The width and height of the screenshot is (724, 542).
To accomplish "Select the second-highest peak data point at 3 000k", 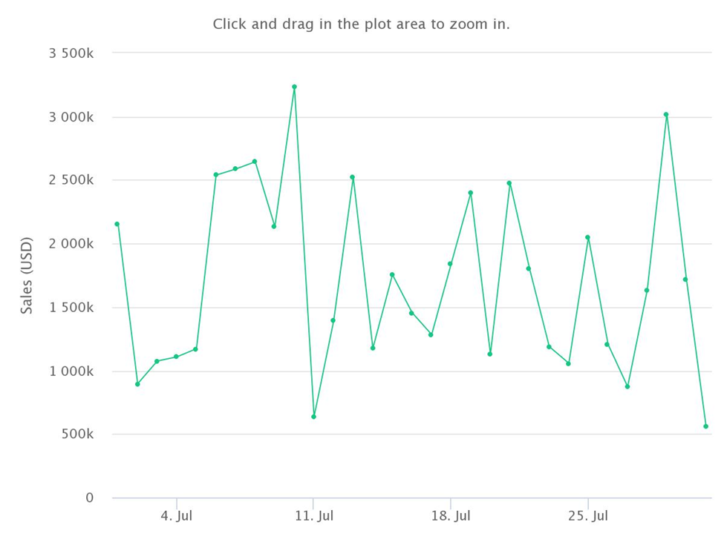I will (666, 114).
